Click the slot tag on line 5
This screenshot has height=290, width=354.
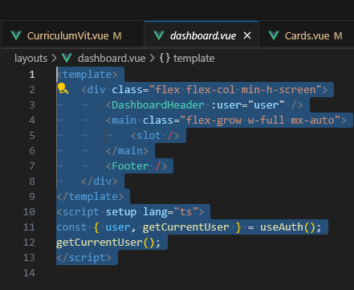pyautogui.click(x=155, y=136)
